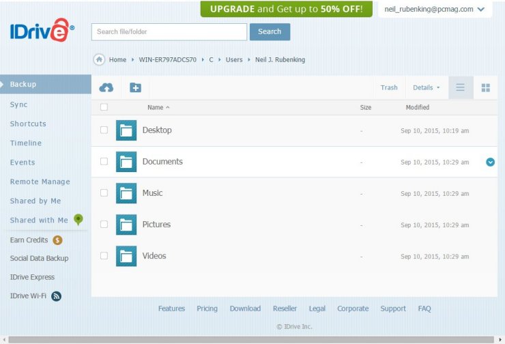Click the scrollbar right arrow
The height and width of the screenshot is (344, 505).
tap(500, 340)
